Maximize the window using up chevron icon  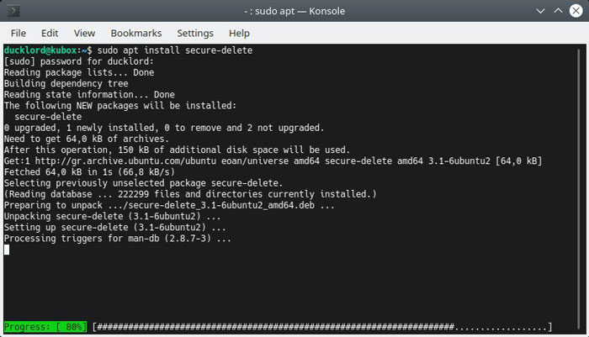coord(558,11)
